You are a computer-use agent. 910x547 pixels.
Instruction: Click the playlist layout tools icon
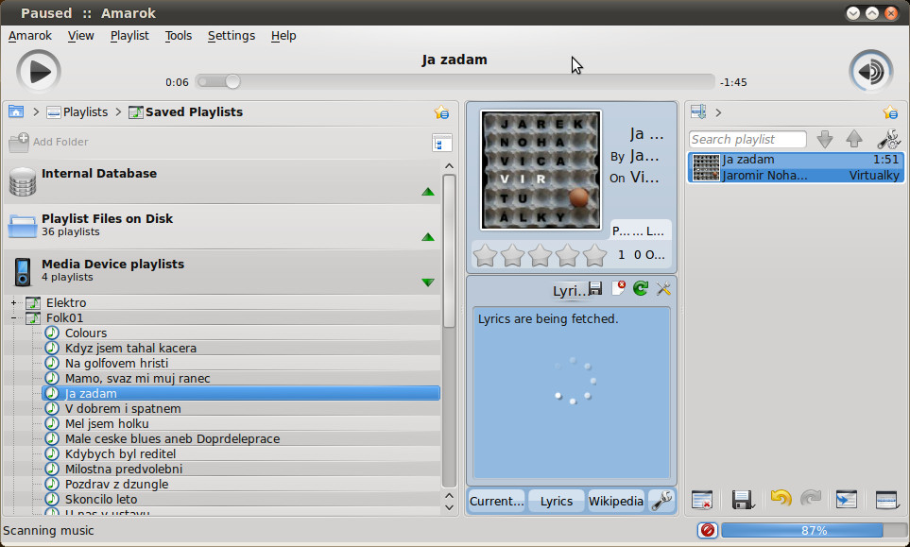coord(888,140)
